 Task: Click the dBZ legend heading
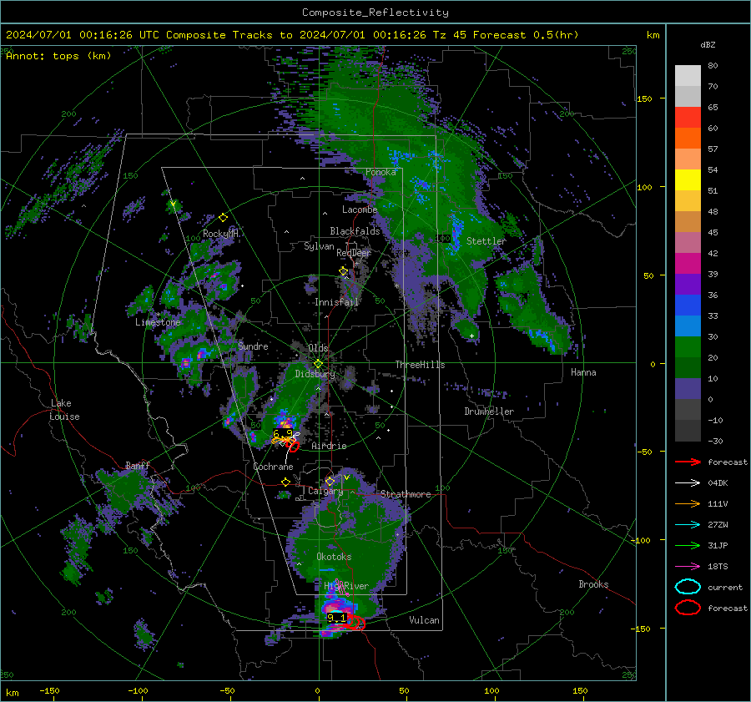click(708, 45)
